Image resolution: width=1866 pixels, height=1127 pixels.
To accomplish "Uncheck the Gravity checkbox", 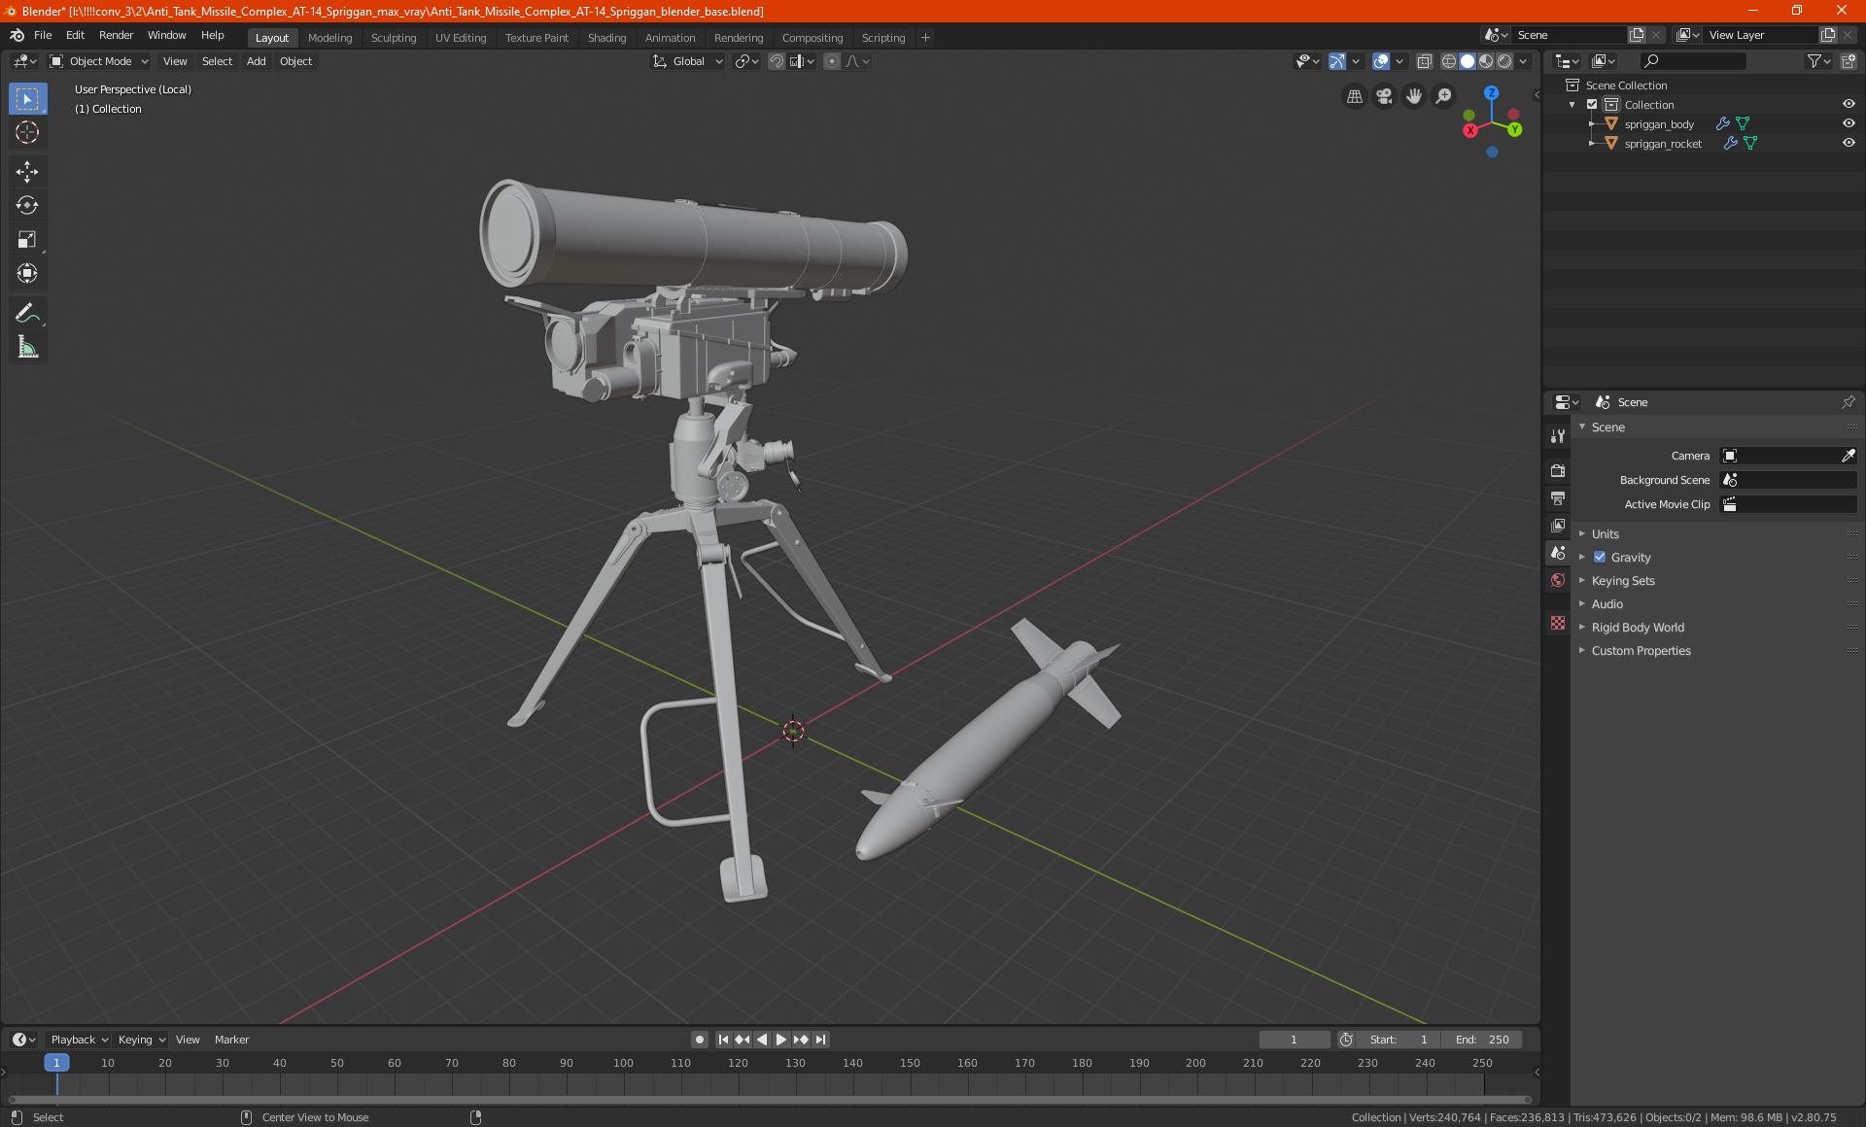I will click(1600, 558).
